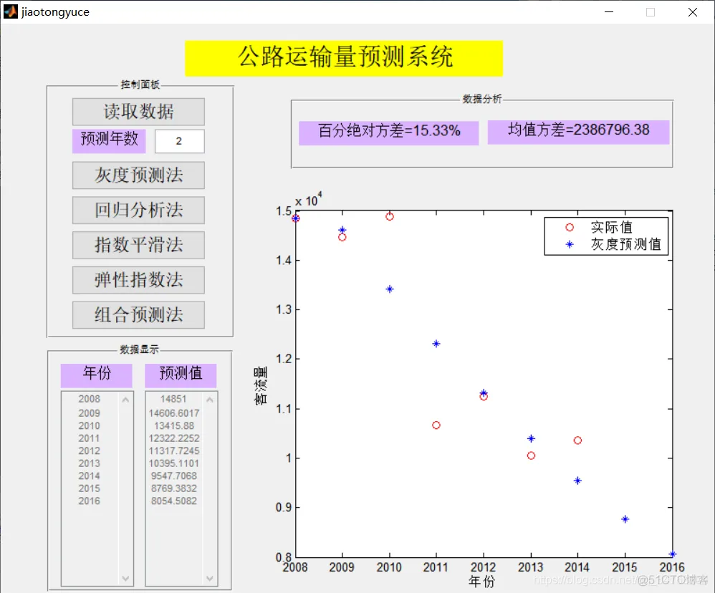Run the 灰度预测法 (Grey Prediction) method
Image resolution: width=715 pixels, height=593 pixels.
click(x=138, y=175)
